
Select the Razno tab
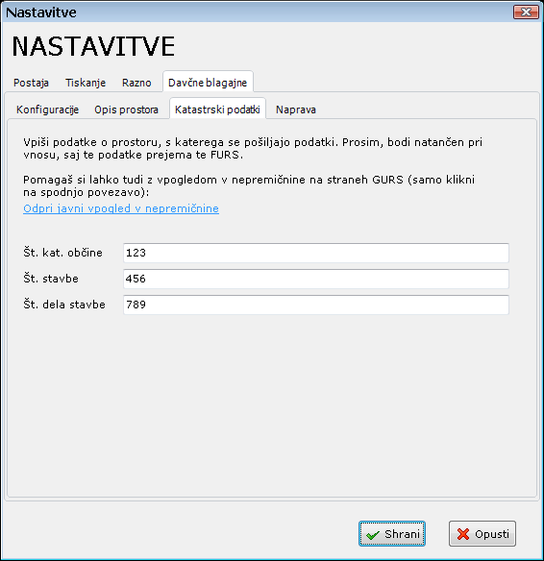click(136, 83)
